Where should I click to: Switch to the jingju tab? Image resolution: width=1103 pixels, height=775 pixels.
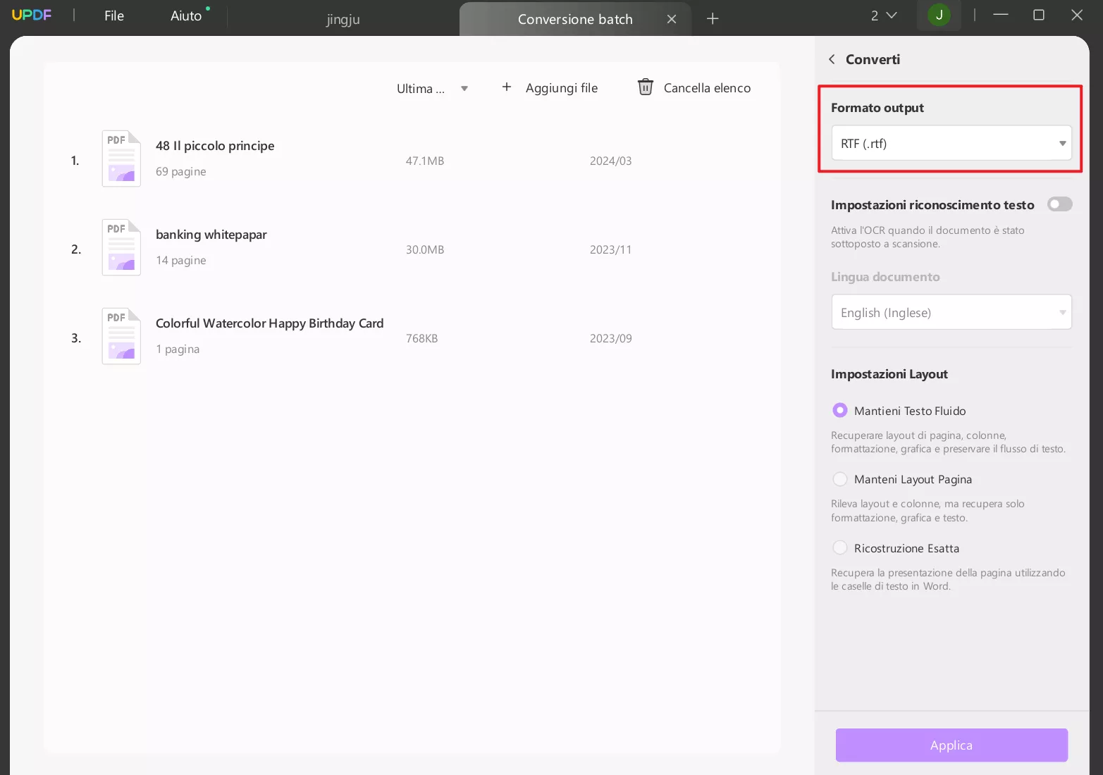click(x=343, y=19)
